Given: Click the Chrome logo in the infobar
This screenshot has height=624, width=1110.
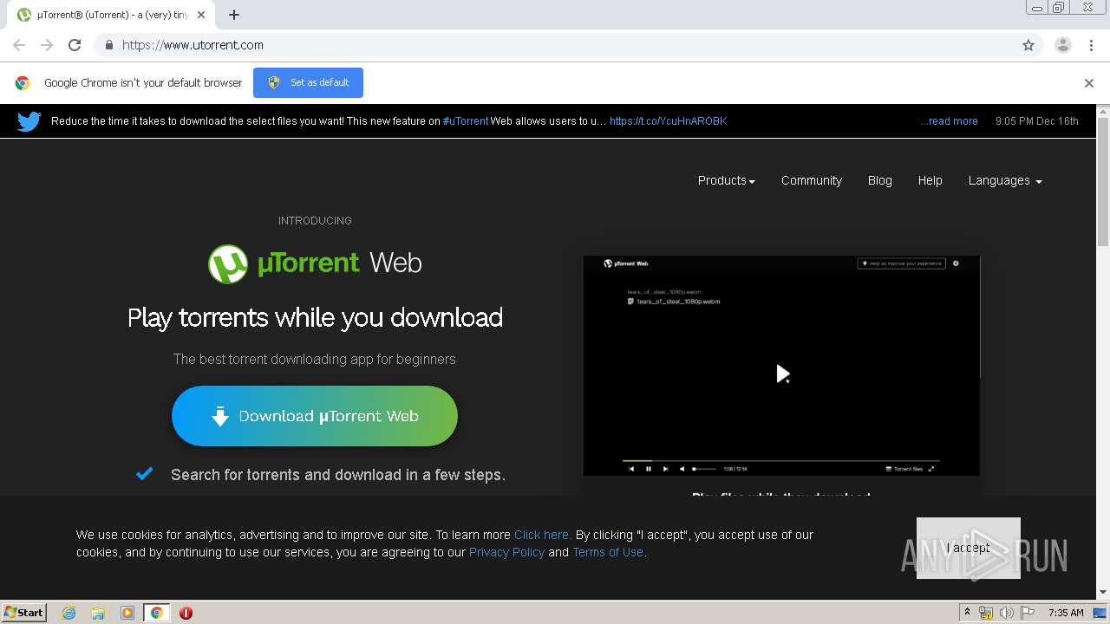Looking at the screenshot, I should (23, 83).
